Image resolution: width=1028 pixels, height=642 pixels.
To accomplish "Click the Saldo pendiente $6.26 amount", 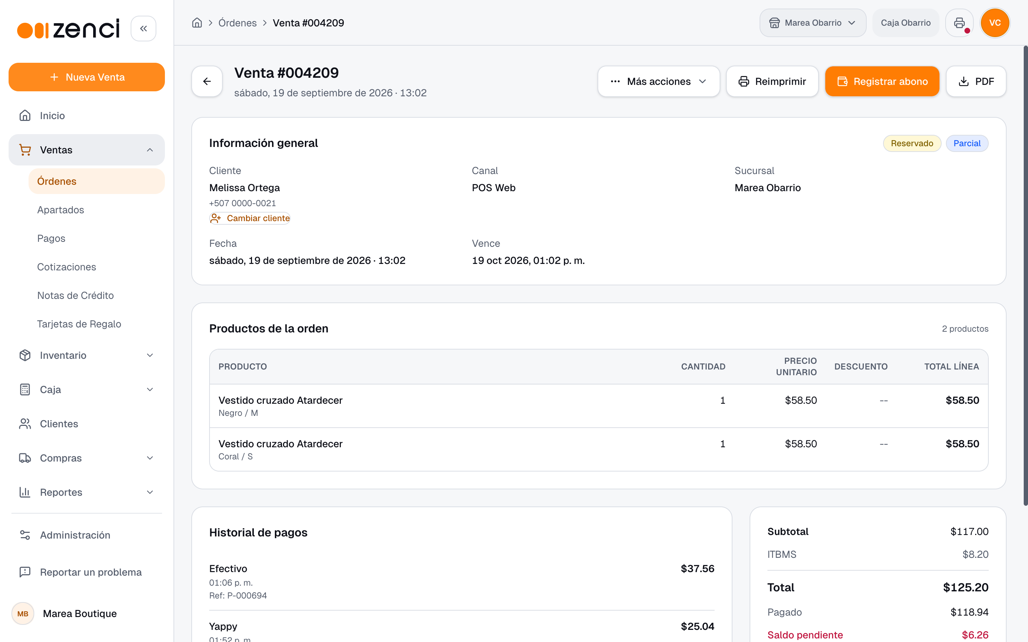I will [975, 635].
